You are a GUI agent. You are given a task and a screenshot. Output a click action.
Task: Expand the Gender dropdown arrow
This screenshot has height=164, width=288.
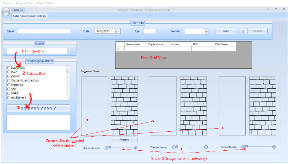click(206, 31)
